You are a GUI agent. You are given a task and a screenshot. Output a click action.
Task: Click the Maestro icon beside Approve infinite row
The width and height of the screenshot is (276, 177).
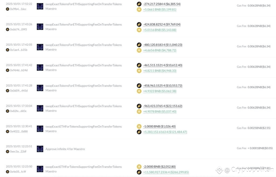(40, 149)
